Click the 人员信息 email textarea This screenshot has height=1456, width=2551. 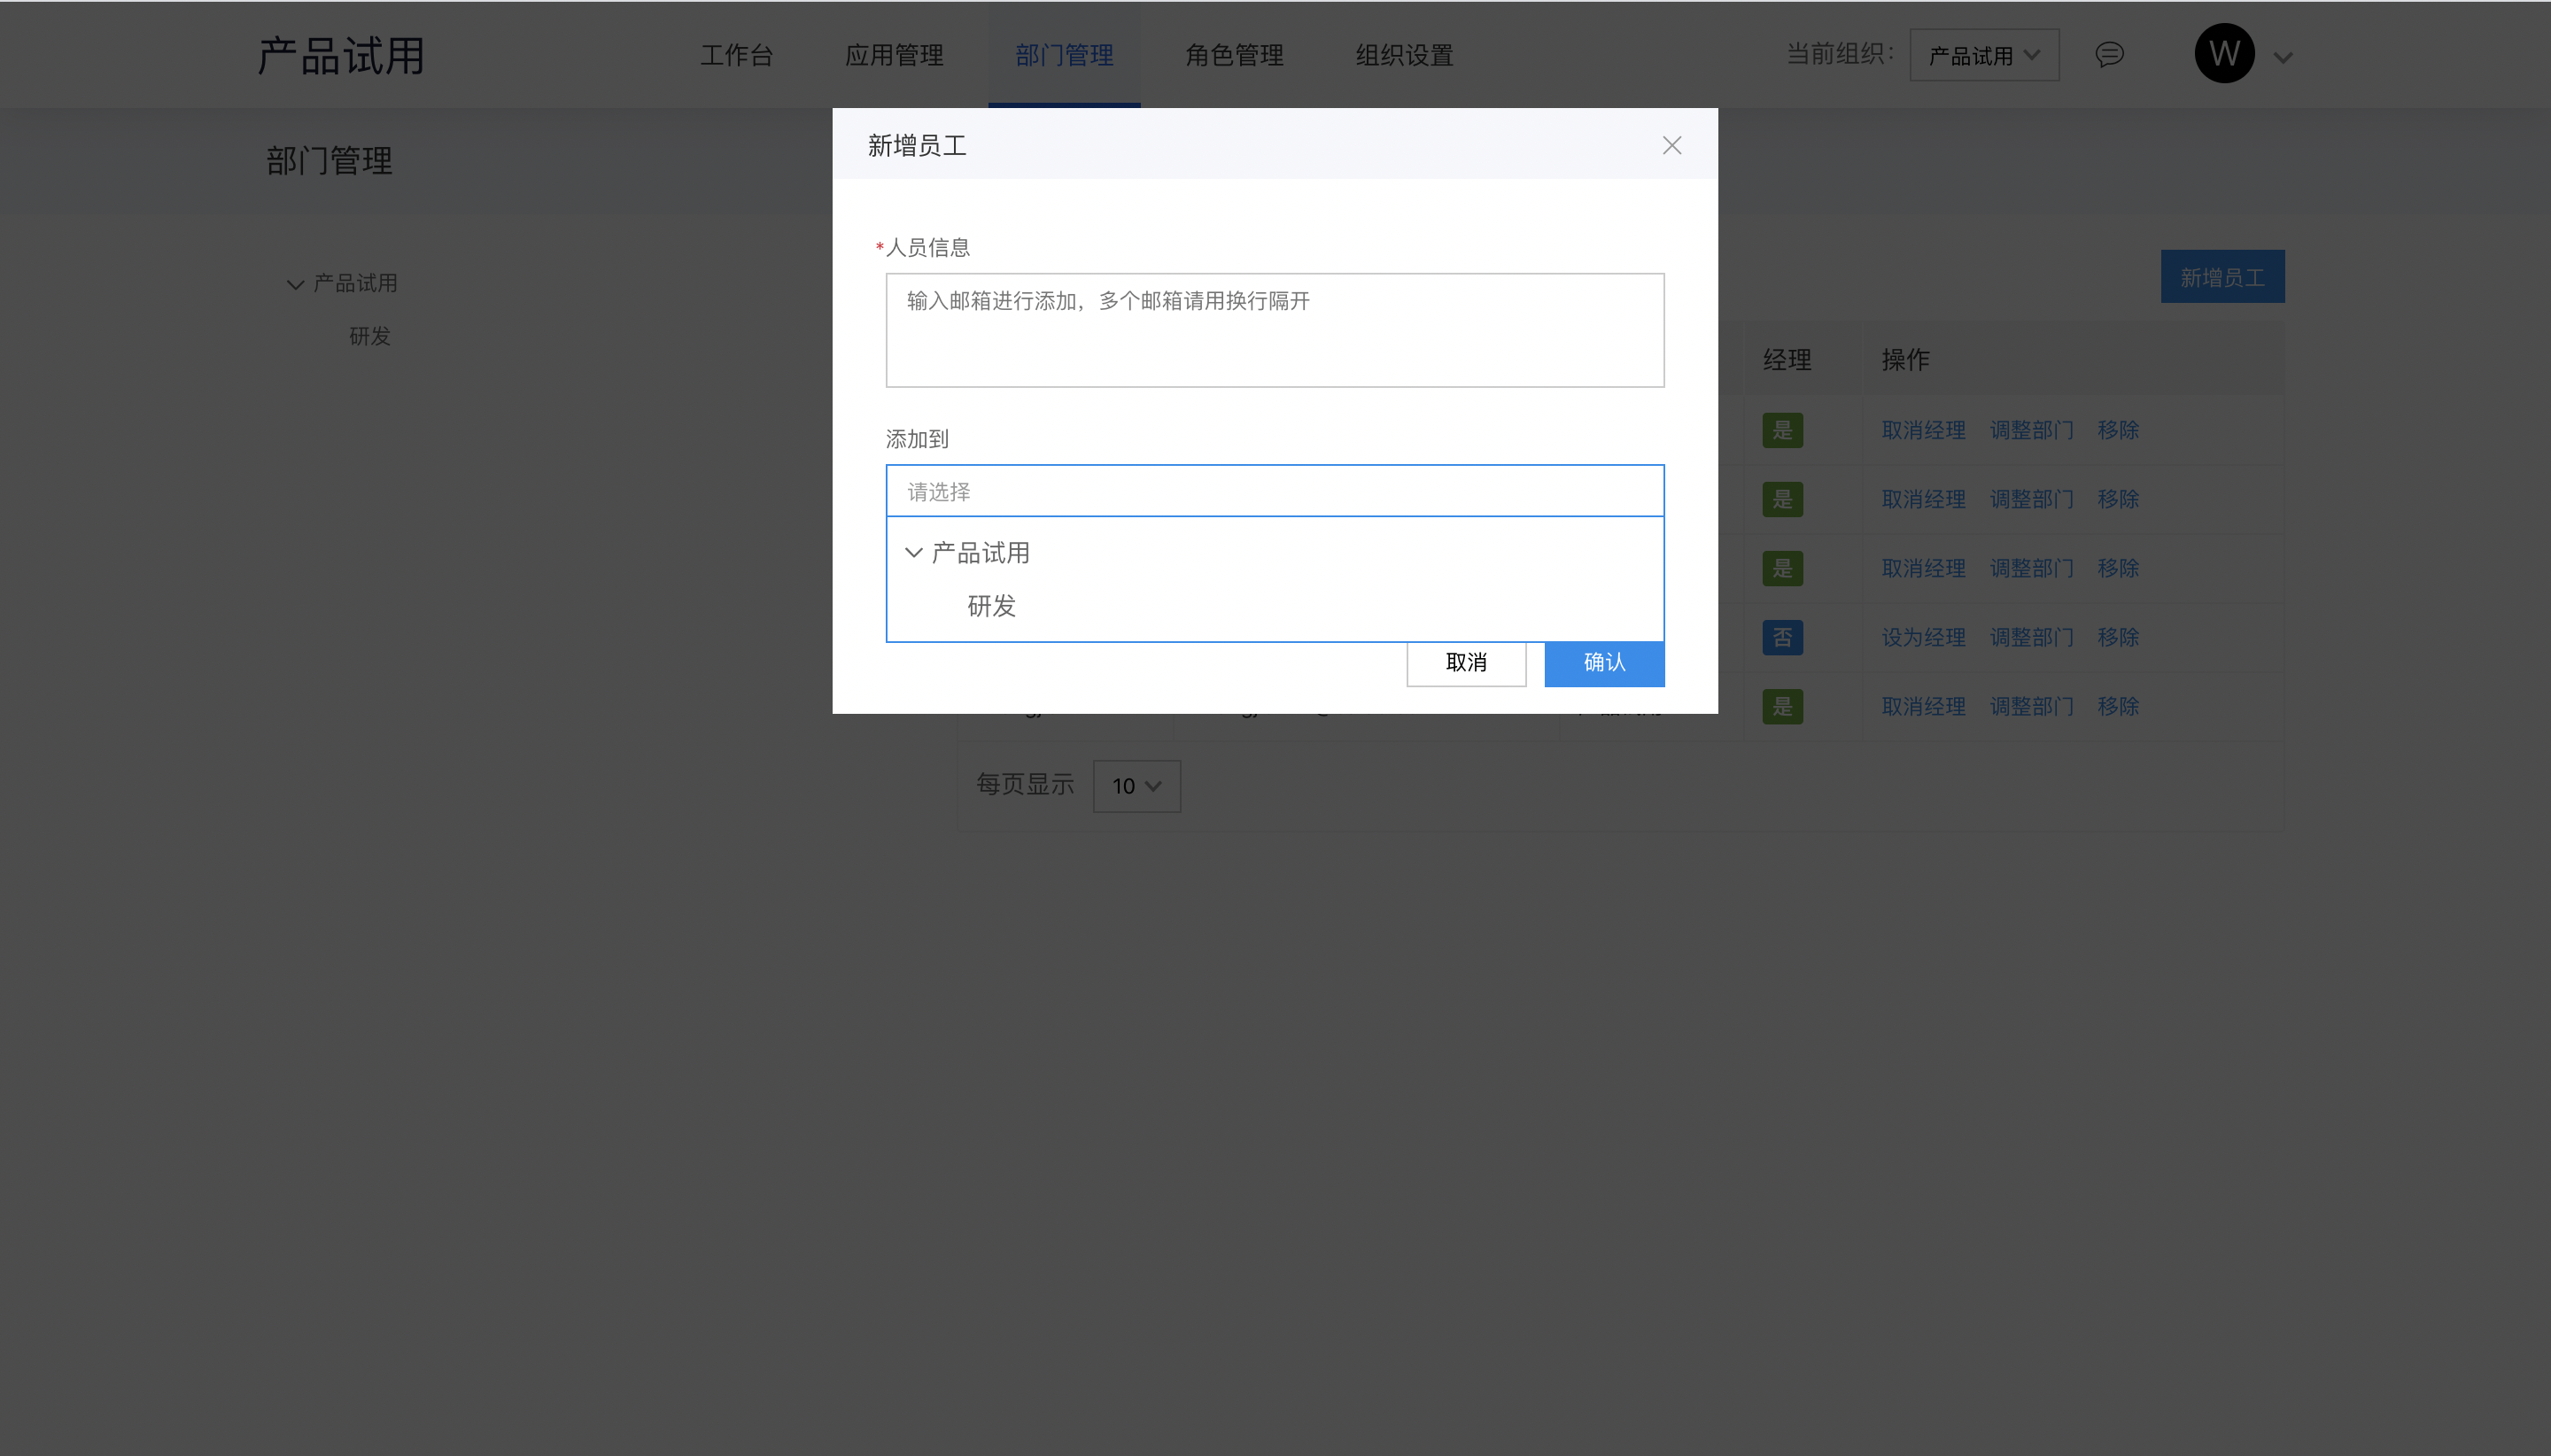coord(1274,330)
